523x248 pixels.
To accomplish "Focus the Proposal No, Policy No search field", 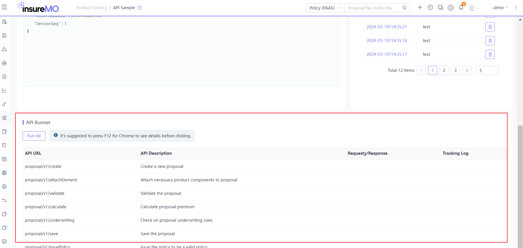I will 372,8.
